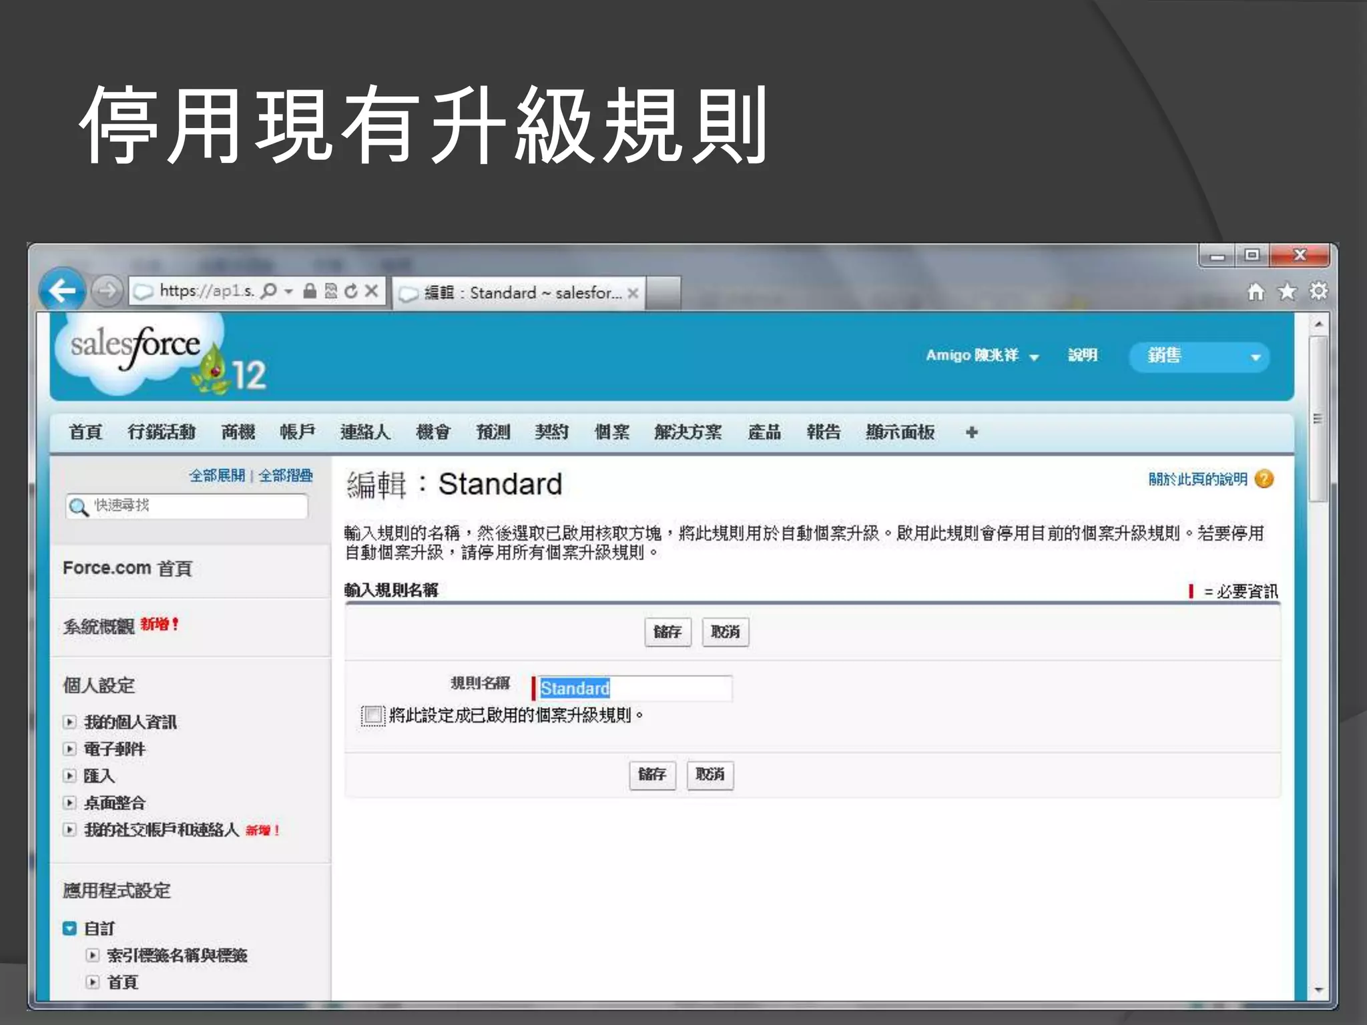Click the refresh icon in address bar

pyautogui.click(x=351, y=291)
